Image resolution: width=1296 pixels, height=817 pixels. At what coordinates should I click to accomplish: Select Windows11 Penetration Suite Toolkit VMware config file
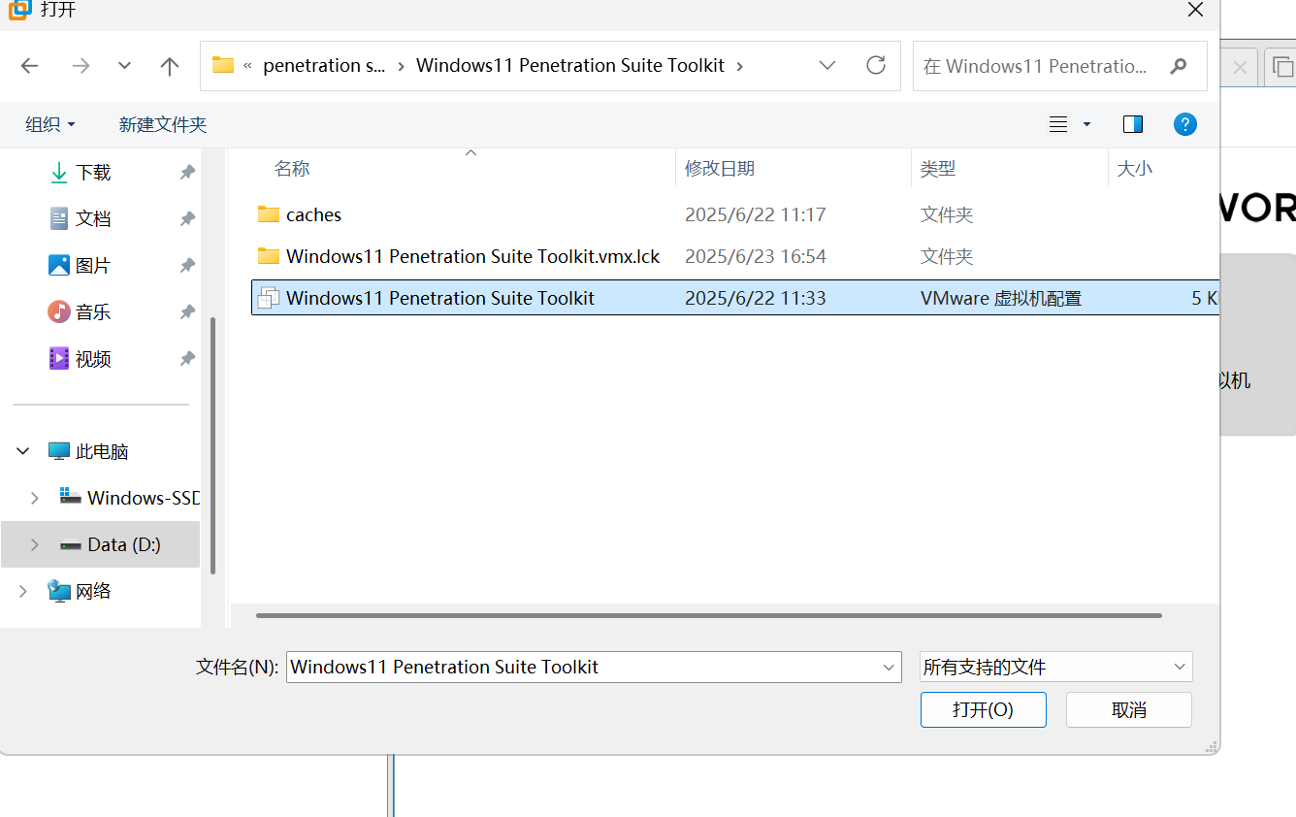735,298
